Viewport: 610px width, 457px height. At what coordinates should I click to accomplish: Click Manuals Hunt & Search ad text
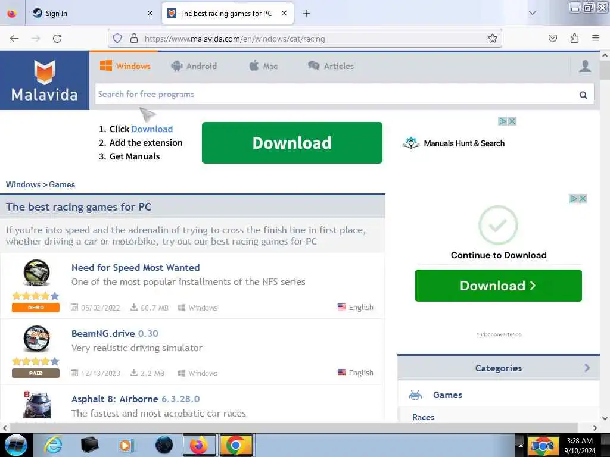(x=463, y=143)
